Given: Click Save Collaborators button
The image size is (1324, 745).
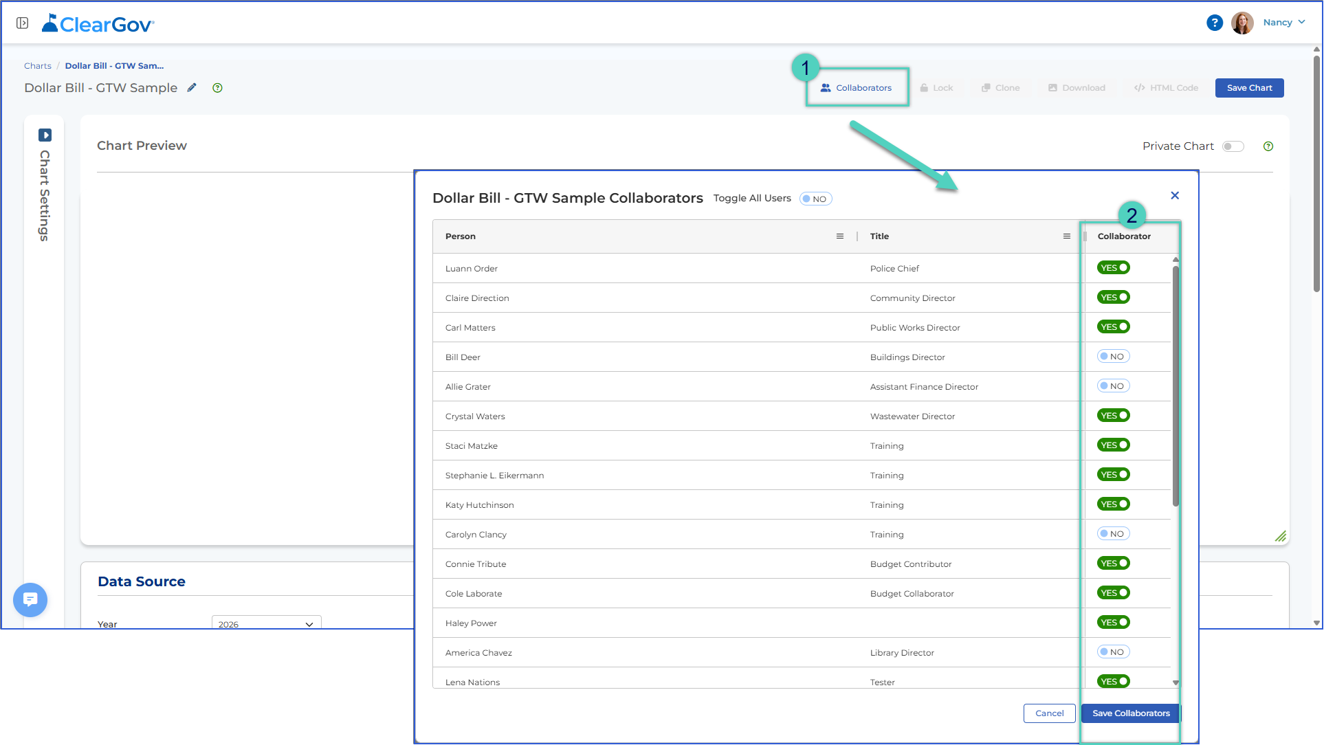Looking at the screenshot, I should pos(1131,713).
